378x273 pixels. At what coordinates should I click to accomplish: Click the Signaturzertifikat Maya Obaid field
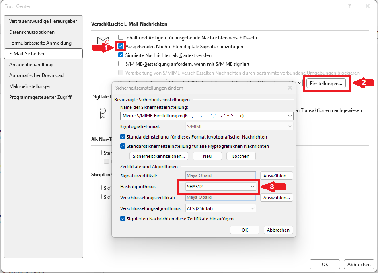tap(221, 176)
